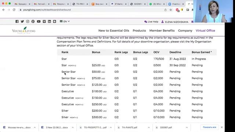The width and height of the screenshot is (235, 132).
Task: Click the yellow extension icon
Action: pos(182,10)
